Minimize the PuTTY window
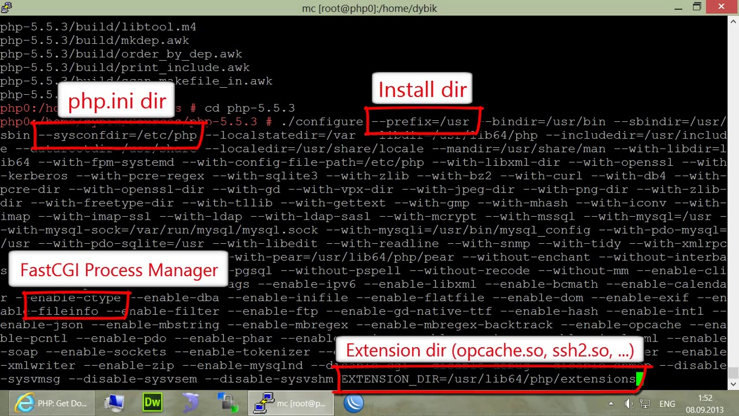This screenshot has height=416, width=739. click(x=679, y=8)
